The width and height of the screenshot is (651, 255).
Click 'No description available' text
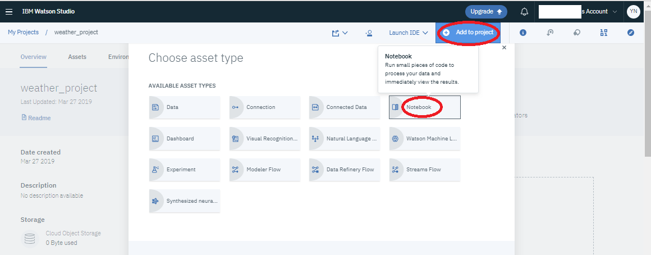click(52, 195)
